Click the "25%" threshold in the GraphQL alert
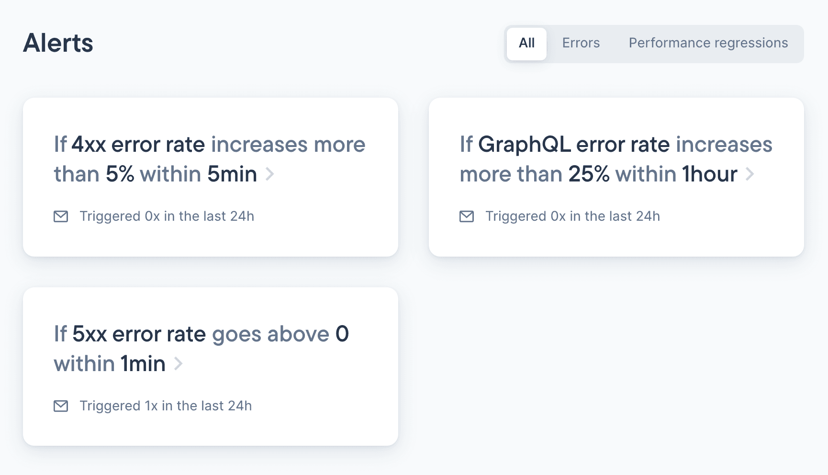This screenshot has height=475, width=828. click(589, 174)
